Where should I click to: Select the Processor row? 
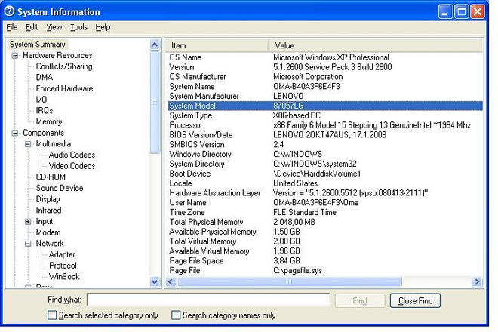click(x=325, y=125)
